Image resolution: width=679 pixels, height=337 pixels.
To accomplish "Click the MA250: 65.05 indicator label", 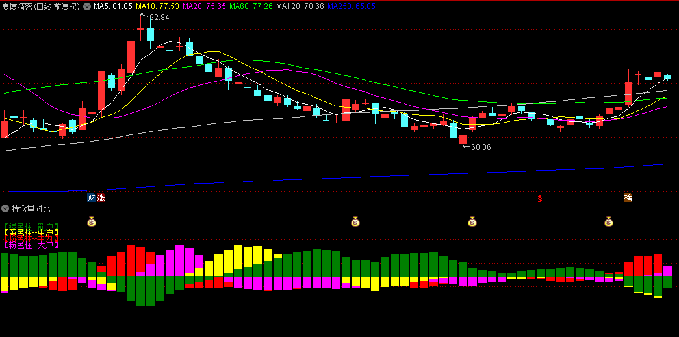I will pyautogui.click(x=352, y=6).
